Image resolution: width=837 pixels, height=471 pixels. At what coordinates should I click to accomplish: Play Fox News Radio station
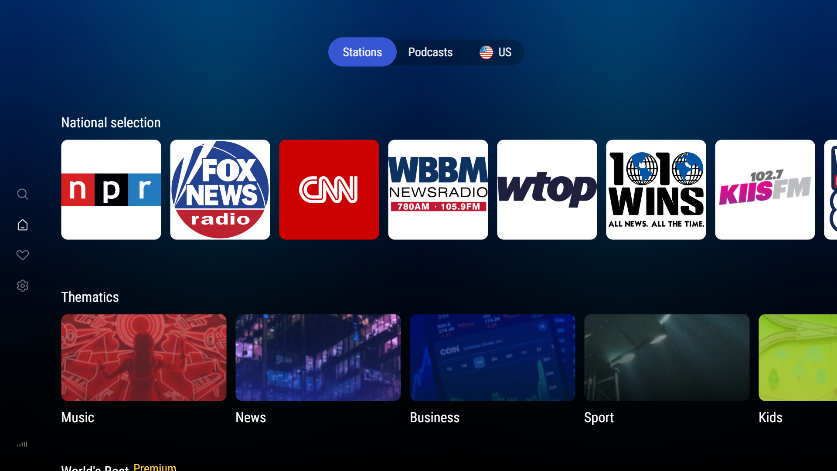[x=220, y=190]
